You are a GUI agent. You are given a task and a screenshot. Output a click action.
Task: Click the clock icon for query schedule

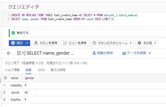tap(94, 43)
